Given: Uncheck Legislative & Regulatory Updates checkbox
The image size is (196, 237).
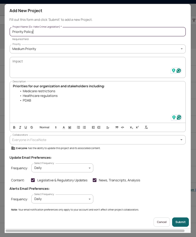Looking at the screenshot, I should tap(33, 180).
